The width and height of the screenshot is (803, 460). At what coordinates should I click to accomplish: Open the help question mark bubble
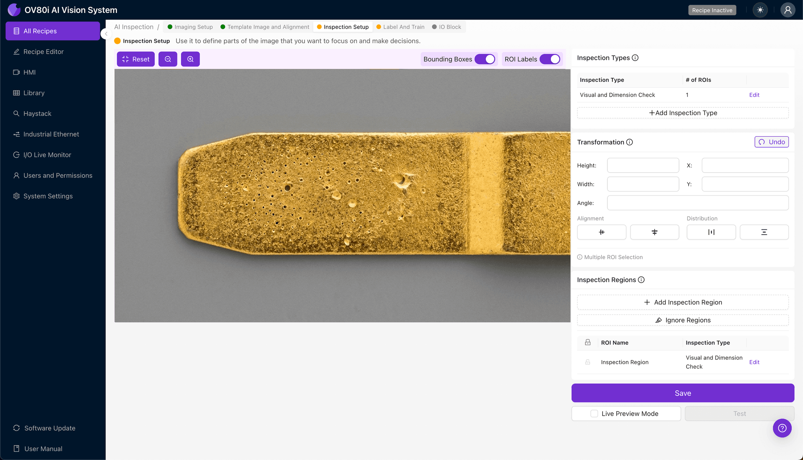coord(782,428)
